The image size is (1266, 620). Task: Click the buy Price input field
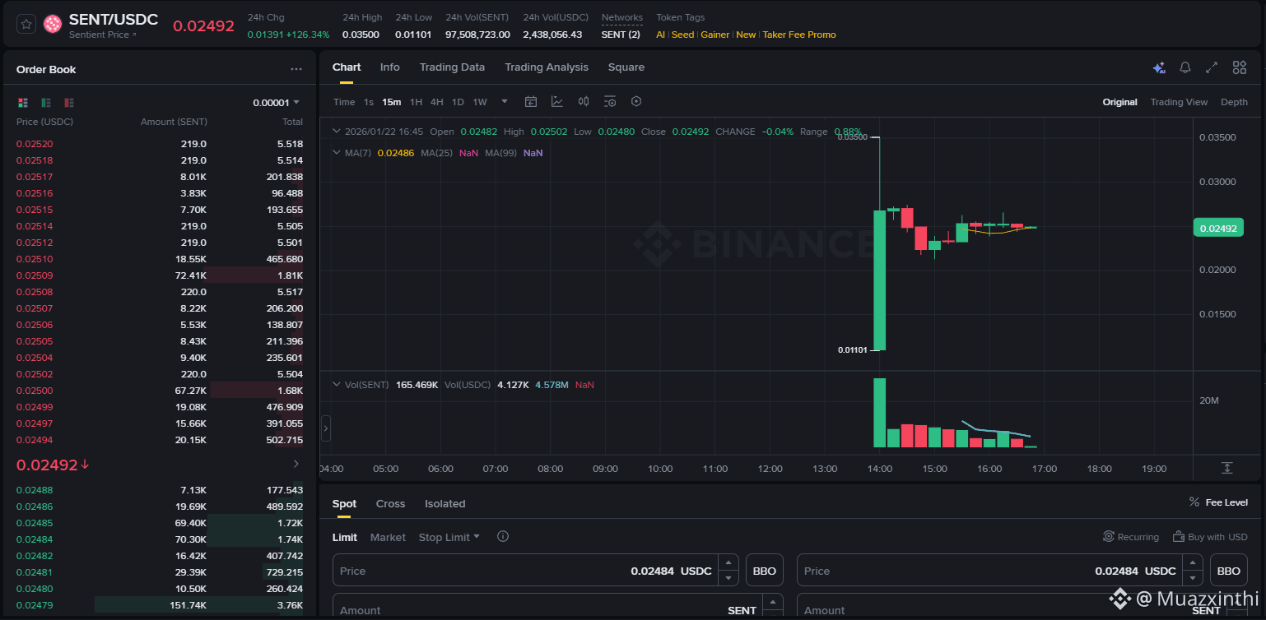click(525, 571)
